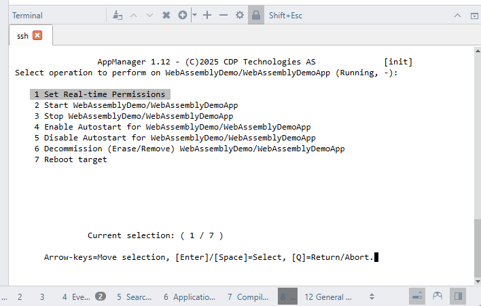Open terminal settings gear icon
The image size is (481, 306).
point(240,15)
